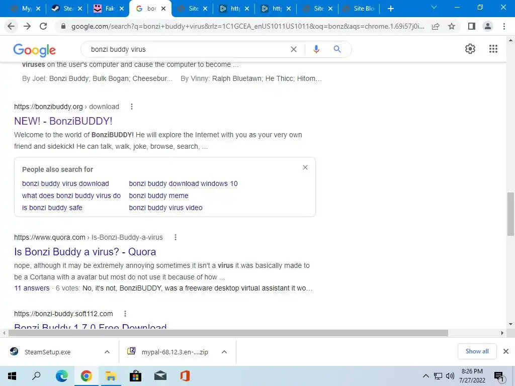
Task: Search bonzi buddy virus download
Action: click(x=65, y=183)
